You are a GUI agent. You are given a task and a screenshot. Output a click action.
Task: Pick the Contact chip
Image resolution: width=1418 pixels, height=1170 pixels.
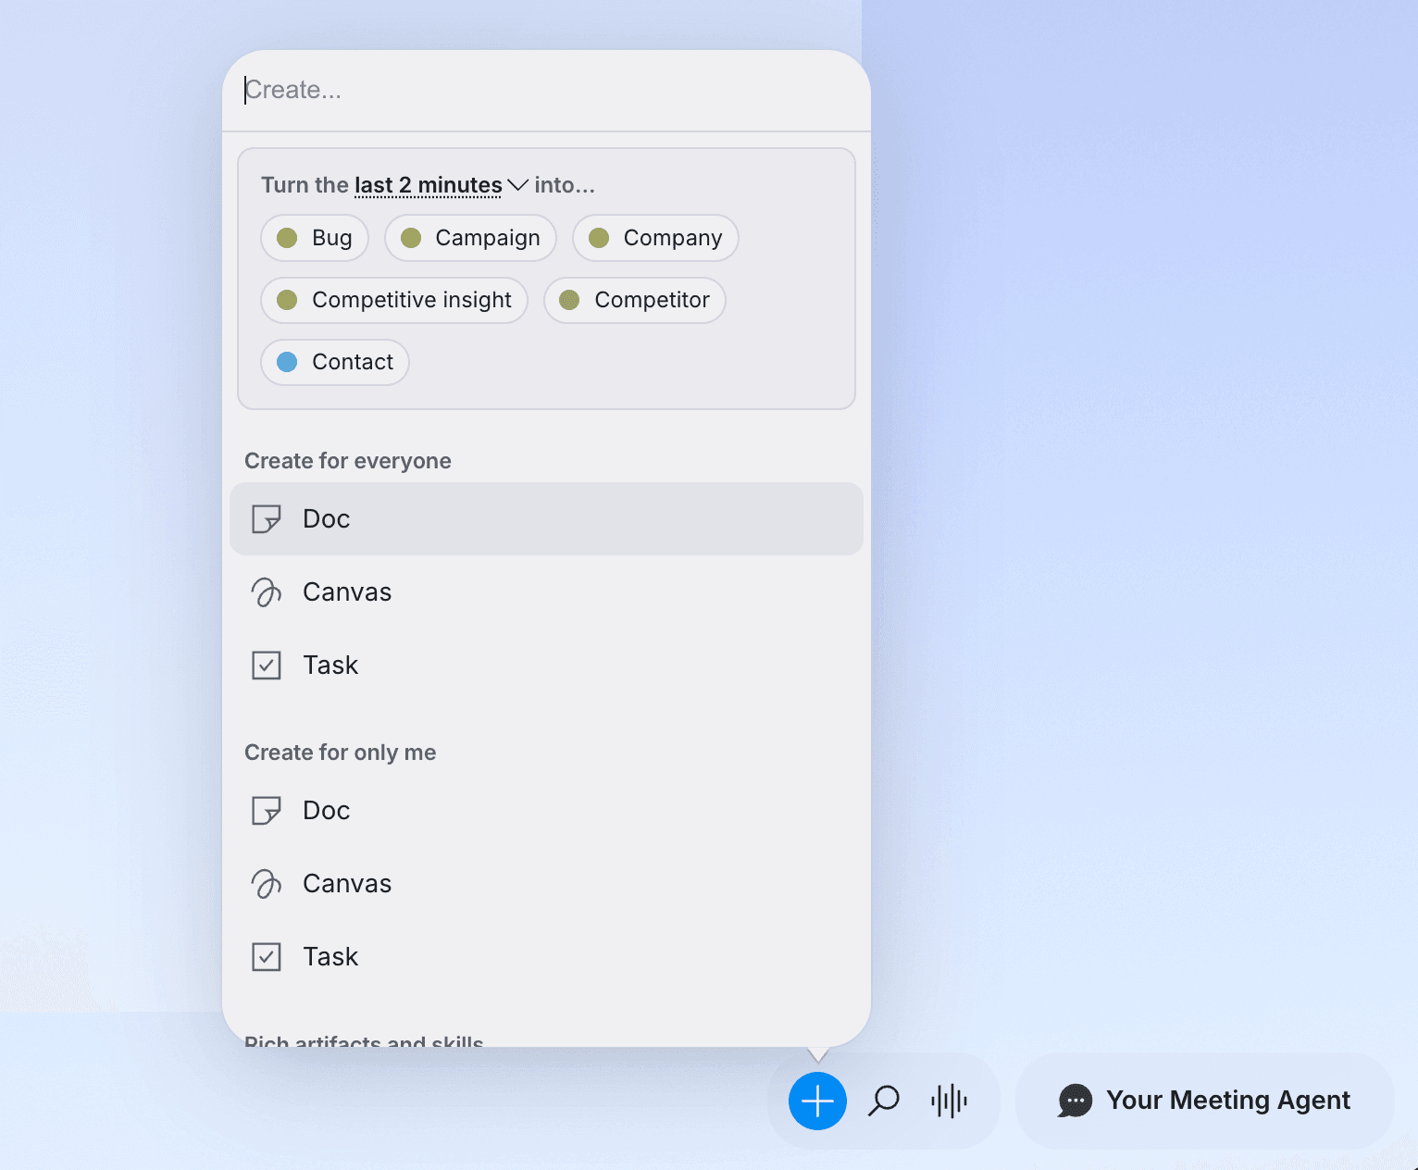click(335, 362)
